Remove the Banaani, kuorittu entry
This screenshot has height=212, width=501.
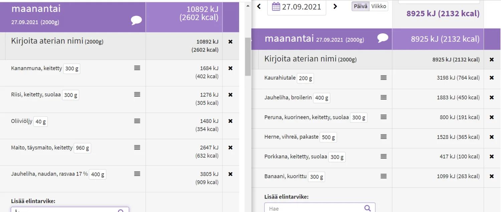[x=492, y=176]
